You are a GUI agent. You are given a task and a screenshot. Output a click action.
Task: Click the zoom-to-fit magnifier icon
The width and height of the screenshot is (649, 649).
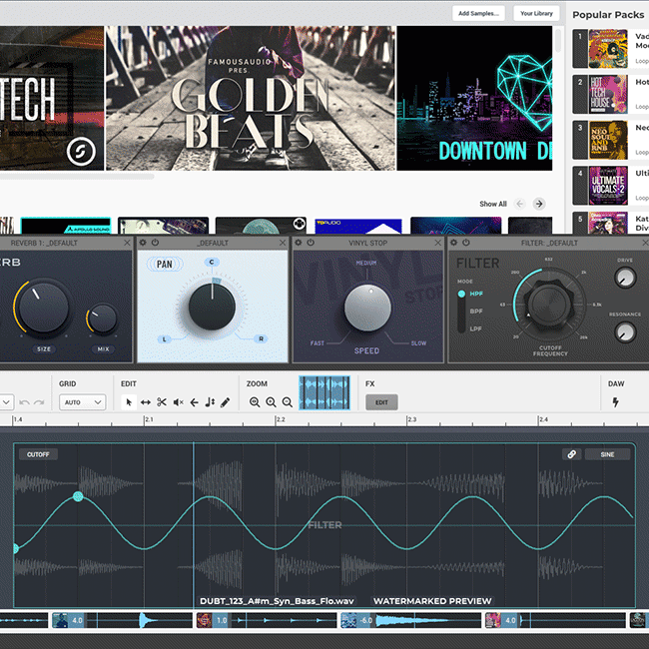[x=255, y=402]
